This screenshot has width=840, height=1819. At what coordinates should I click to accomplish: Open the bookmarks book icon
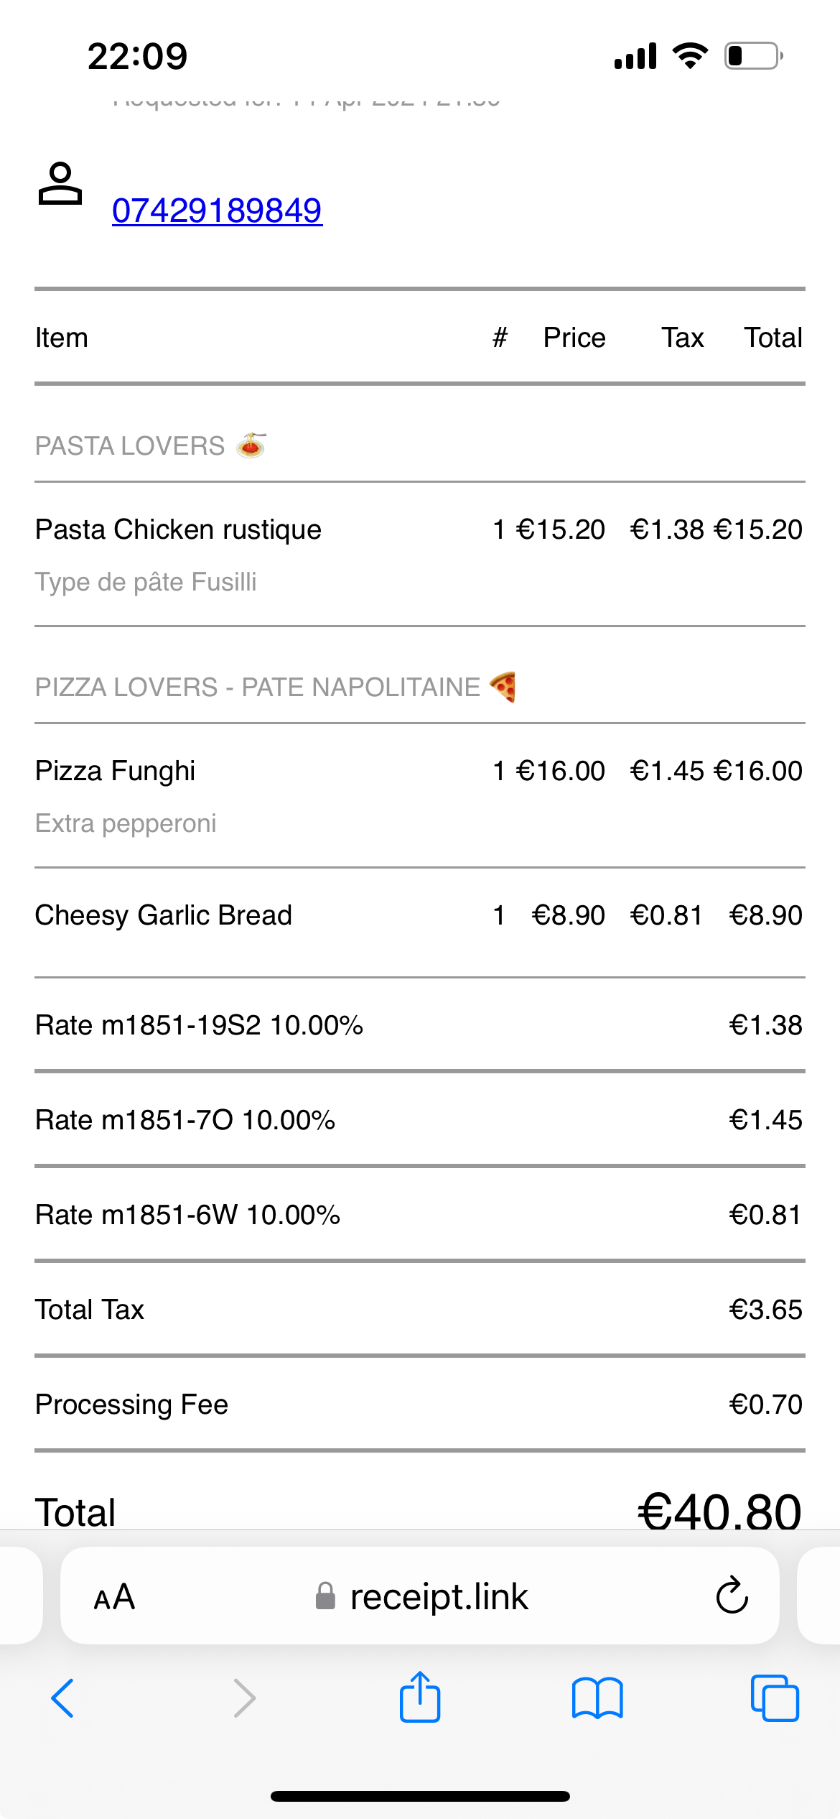597,1698
